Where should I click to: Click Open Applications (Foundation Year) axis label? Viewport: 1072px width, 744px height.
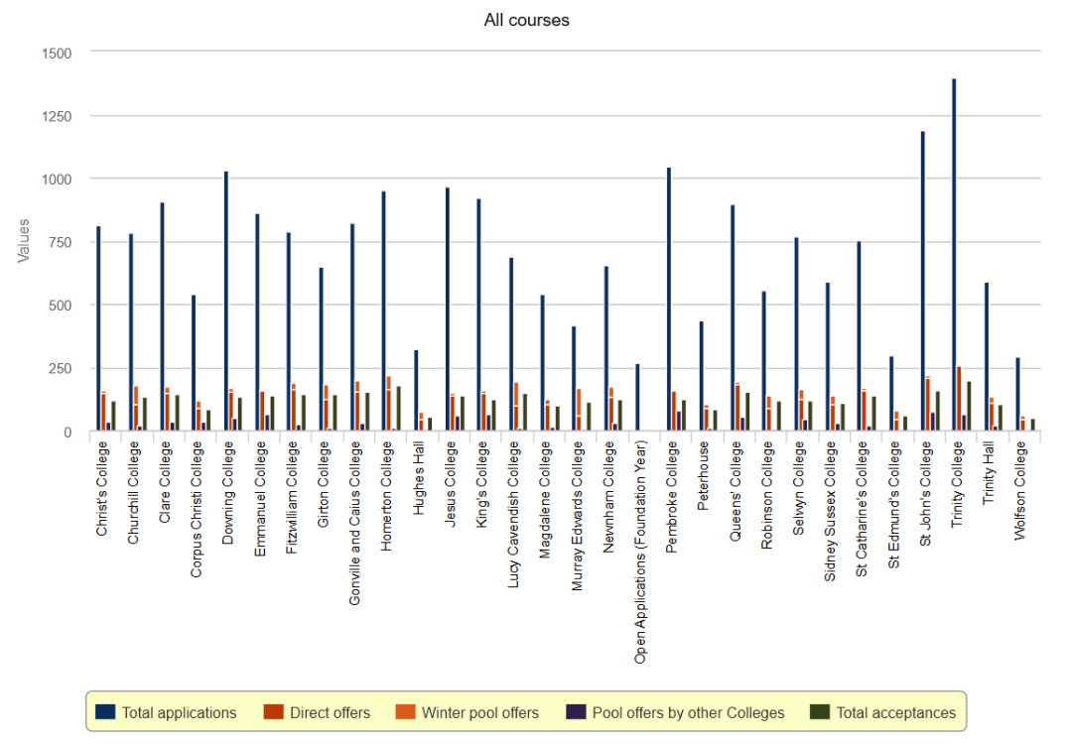(640, 552)
